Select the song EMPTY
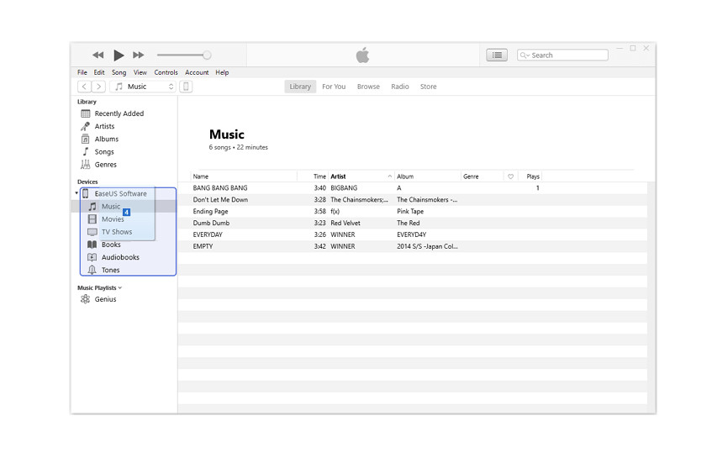This screenshot has width=717, height=458. pos(203,246)
